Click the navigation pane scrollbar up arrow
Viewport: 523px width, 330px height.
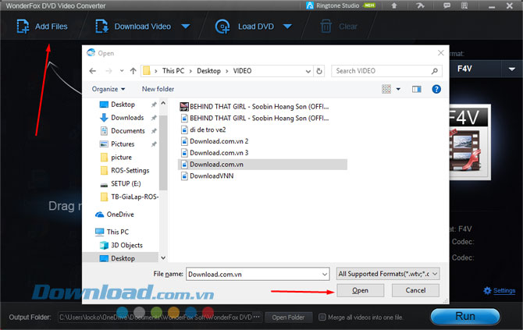(163, 103)
